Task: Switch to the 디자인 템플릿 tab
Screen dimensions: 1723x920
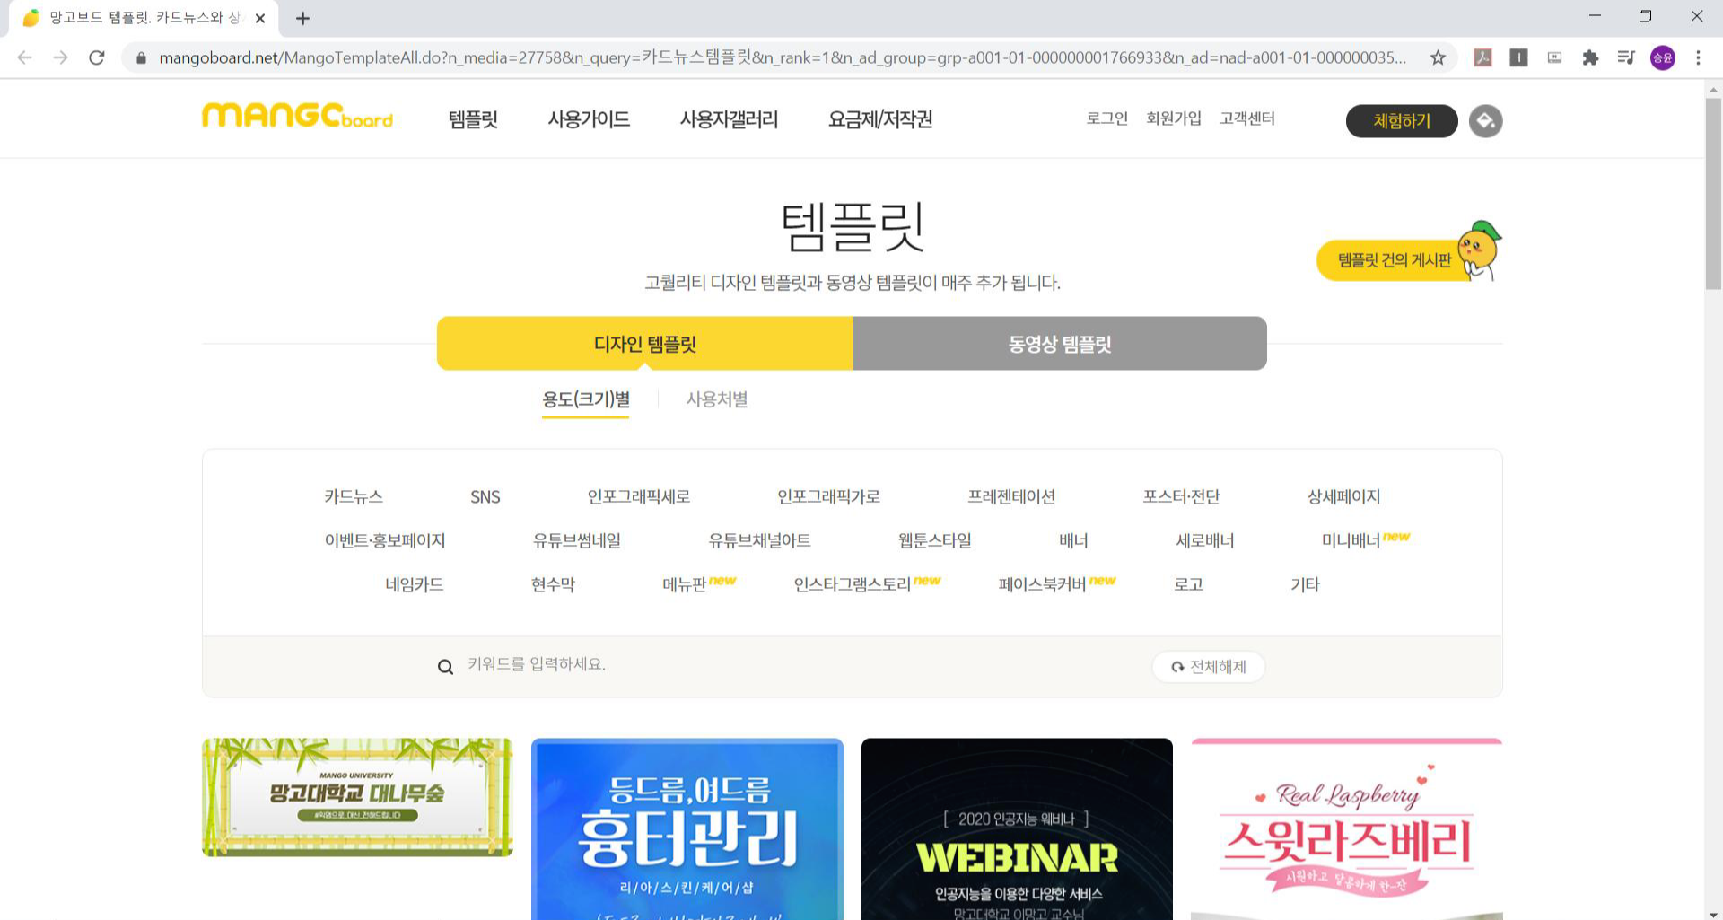Action: pyautogui.click(x=644, y=343)
